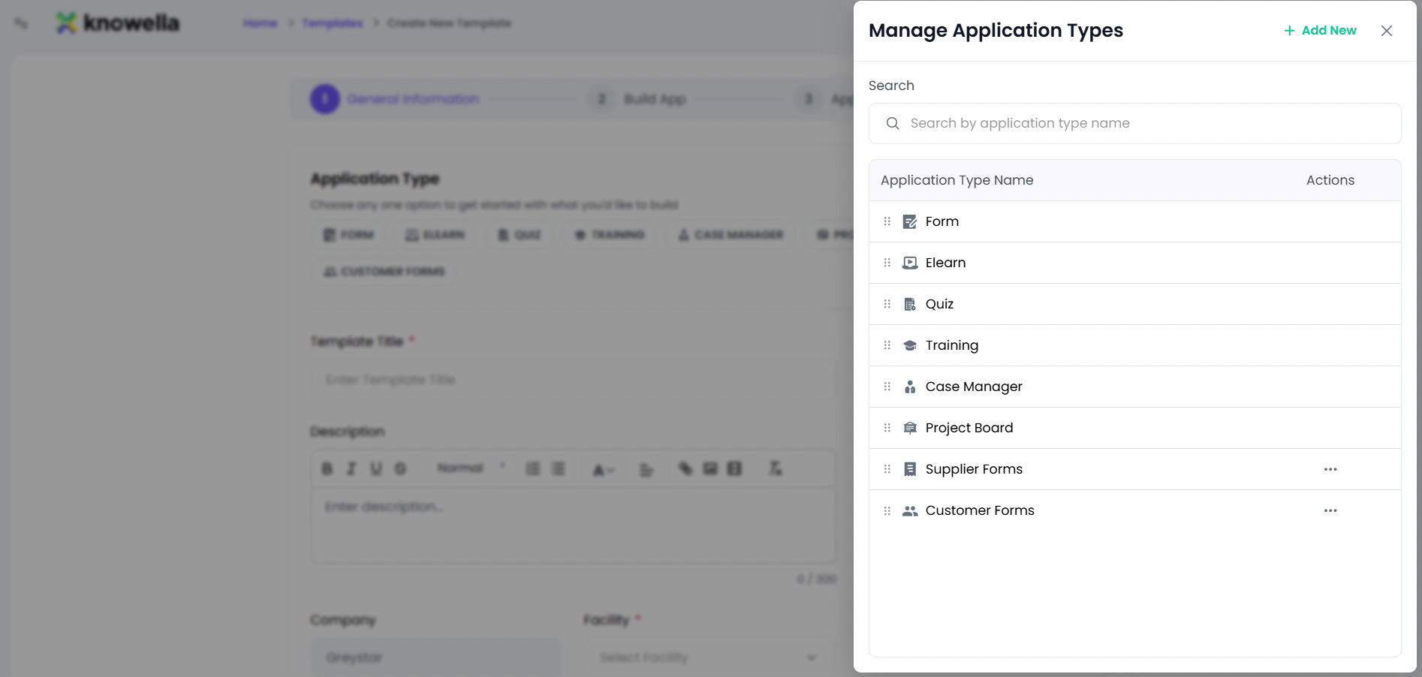The height and width of the screenshot is (677, 1422).
Task: Close the Manage Application Types panel
Action: point(1387,31)
